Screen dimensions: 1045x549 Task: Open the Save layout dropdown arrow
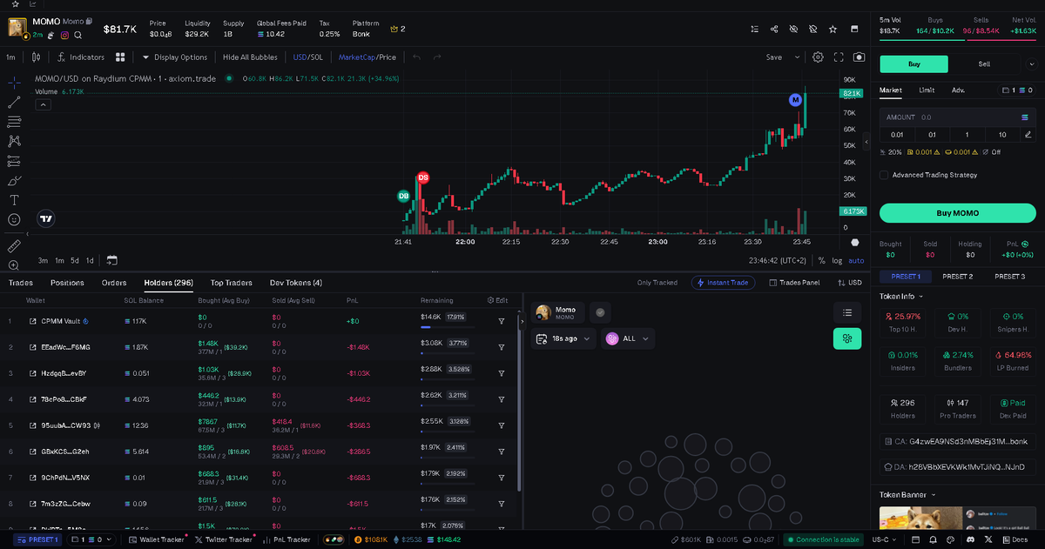[x=797, y=57]
